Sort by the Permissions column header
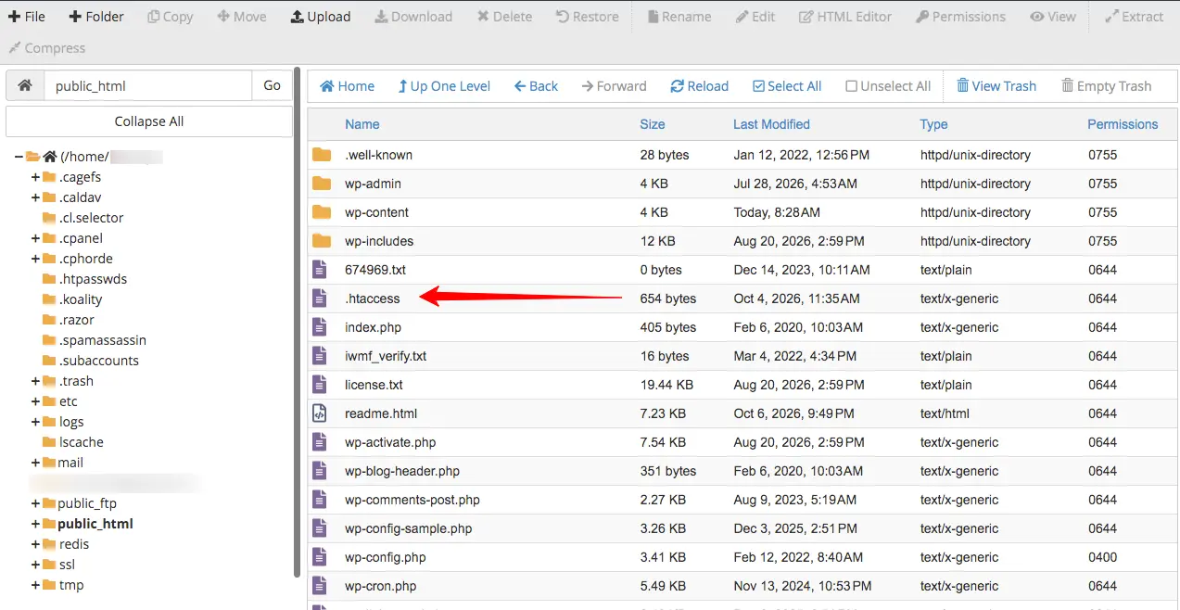The width and height of the screenshot is (1180, 610). tap(1123, 124)
